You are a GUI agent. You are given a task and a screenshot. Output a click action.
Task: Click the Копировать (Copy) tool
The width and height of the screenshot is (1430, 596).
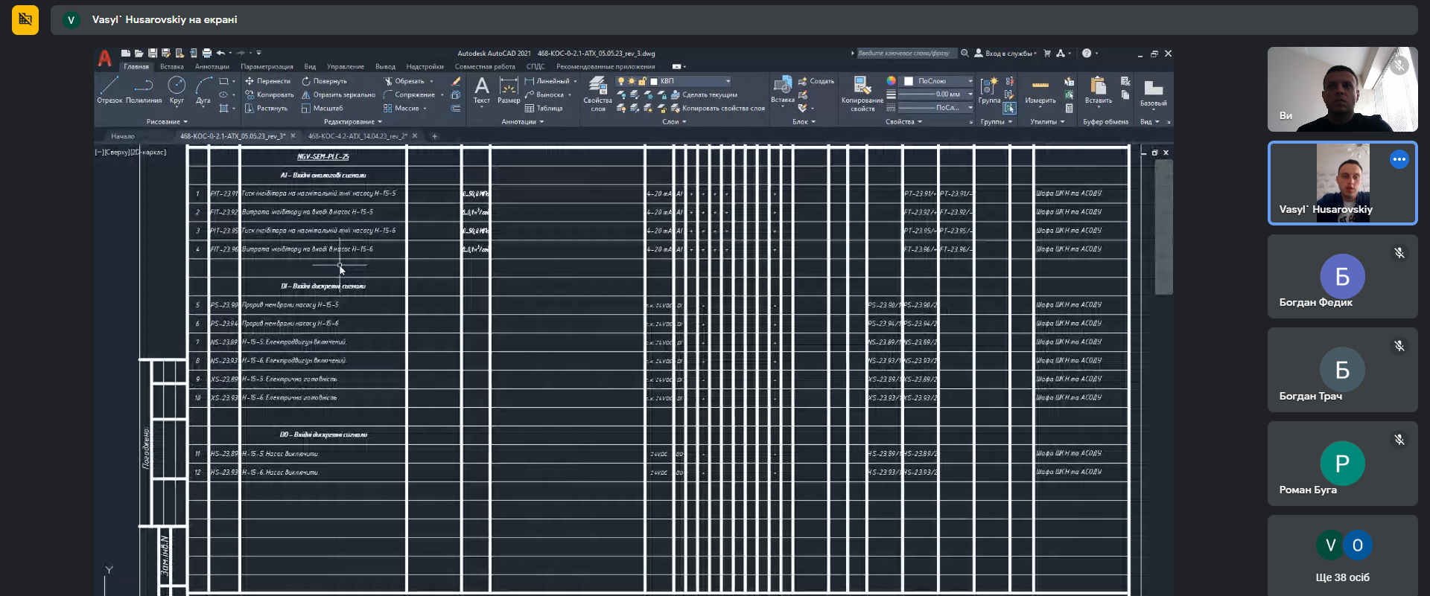[269, 94]
